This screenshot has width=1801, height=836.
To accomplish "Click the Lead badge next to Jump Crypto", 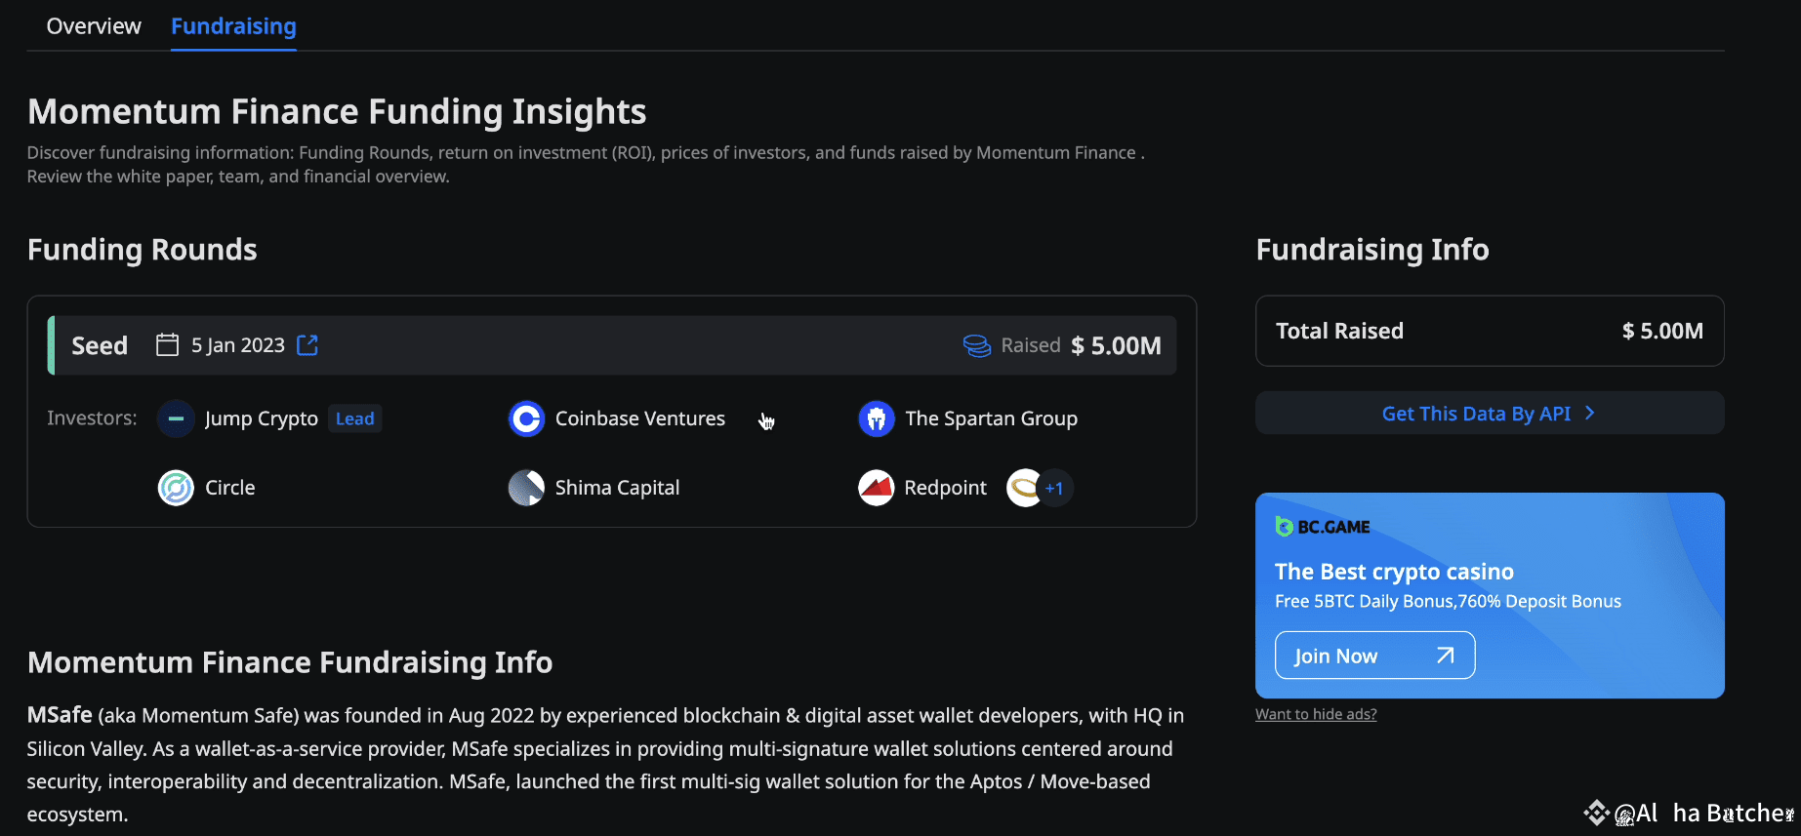I will click(x=354, y=418).
